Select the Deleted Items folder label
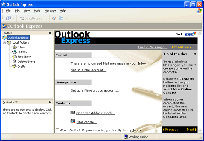Viewport: 204px width, 141px height. click(27, 62)
